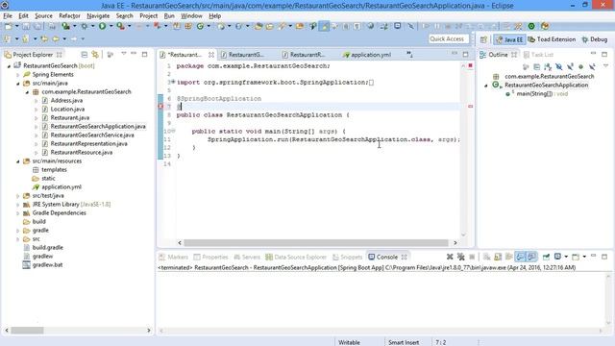Viewport: 615px width, 346px height.
Task: Click the error marker on line 7
Action: (x=160, y=107)
